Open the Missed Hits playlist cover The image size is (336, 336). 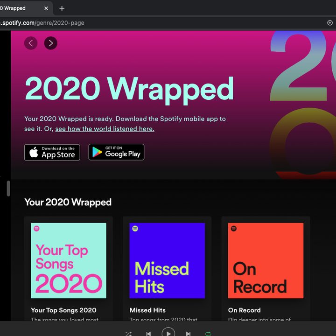click(x=167, y=260)
